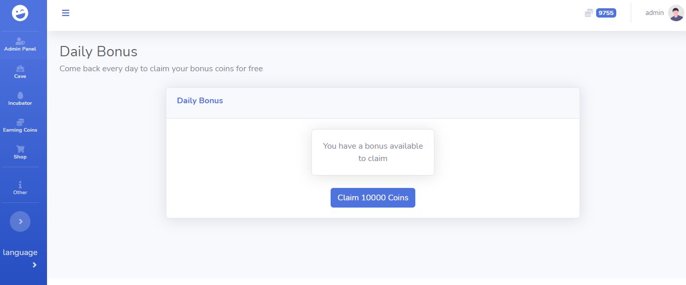Click the Daily Bonus page heading
686x285 pixels.
click(99, 52)
